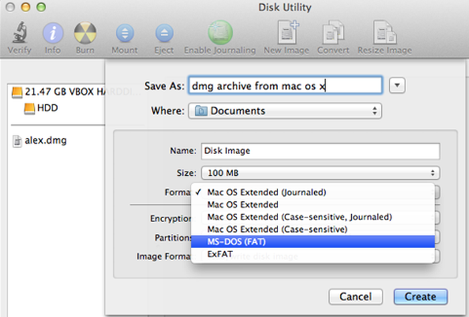Select ExFAT format option
Image resolution: width=469 pixels, height=317 pixels.
[x=313, y=254]
